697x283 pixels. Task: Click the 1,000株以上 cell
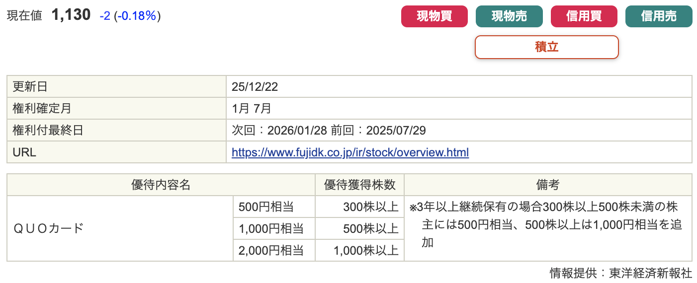[x=366, y=250]
